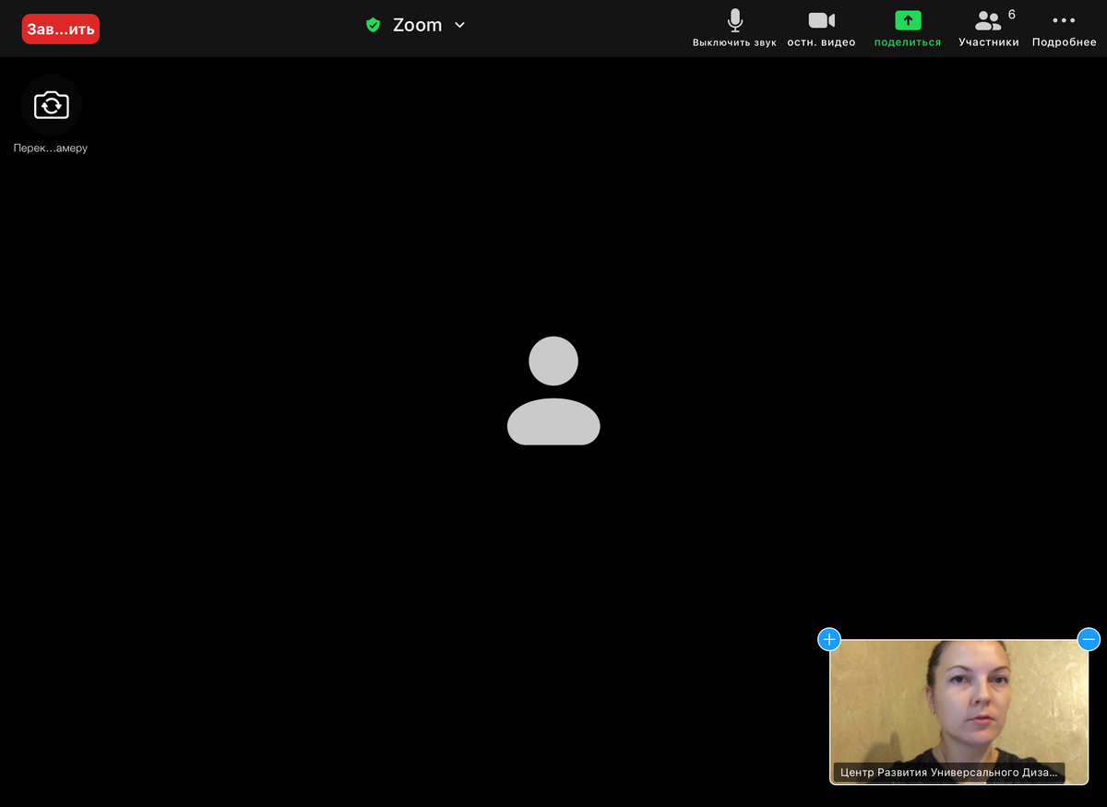This screenshot has width=1107, height=807.
Task: Click the participant name label Центр Развития
Action: pyautogui.click(x=949, y=772)
